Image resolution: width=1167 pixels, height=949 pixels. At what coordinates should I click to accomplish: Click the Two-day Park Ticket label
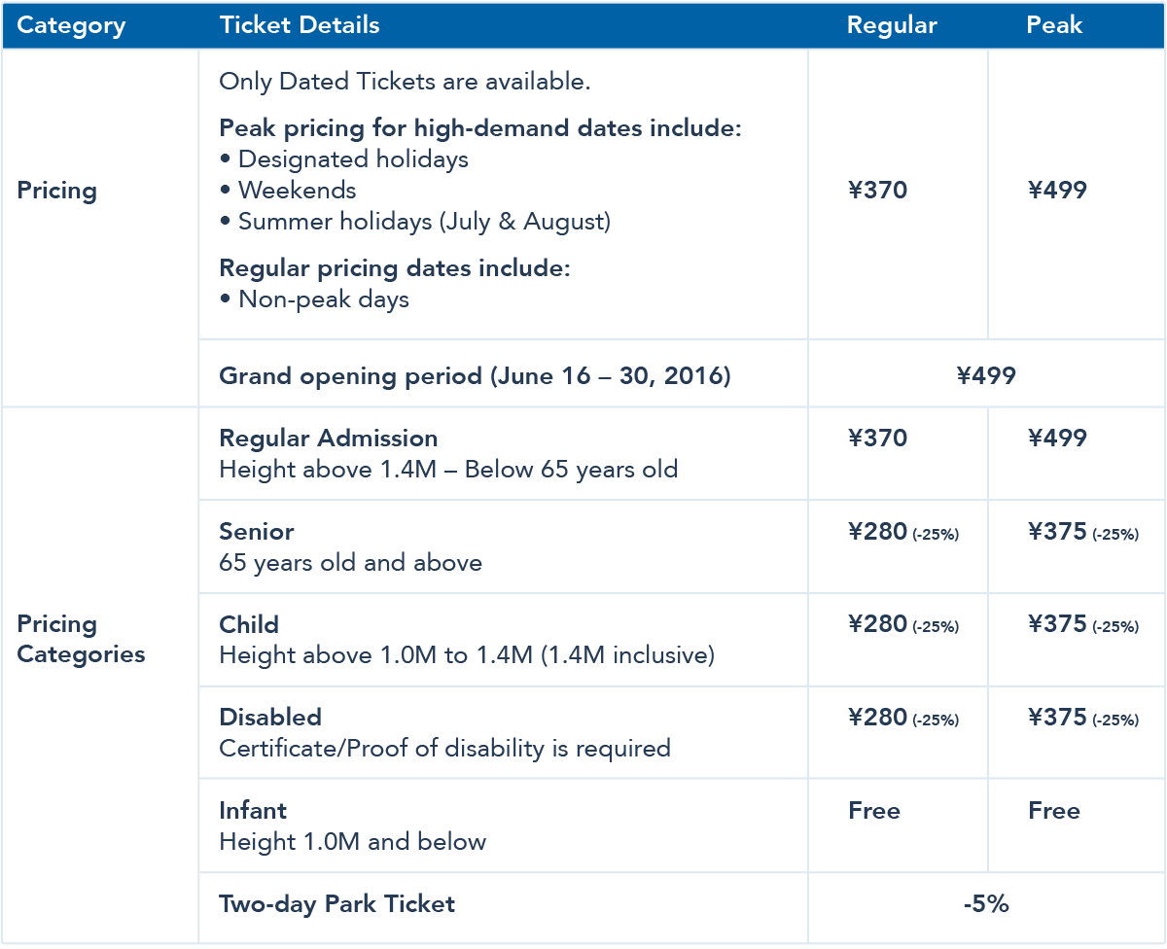336,903
